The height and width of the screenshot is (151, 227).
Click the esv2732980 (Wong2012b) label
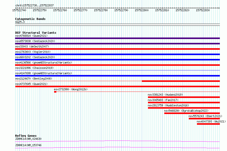point(71,89)
